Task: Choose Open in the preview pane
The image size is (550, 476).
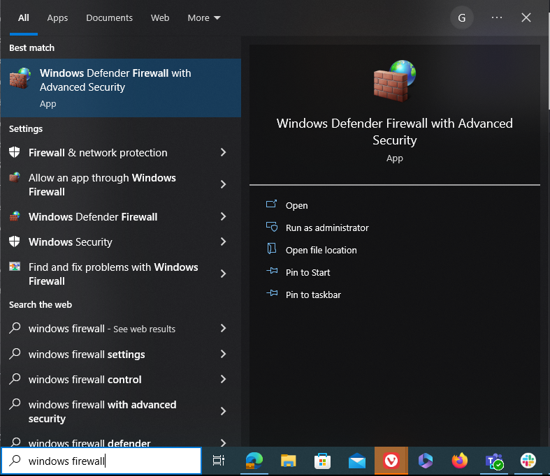Action: [297, 206]
